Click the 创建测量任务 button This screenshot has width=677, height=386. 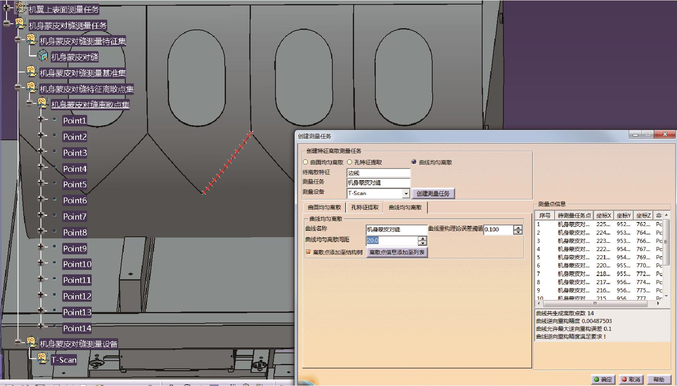click(x=433, y=193)
